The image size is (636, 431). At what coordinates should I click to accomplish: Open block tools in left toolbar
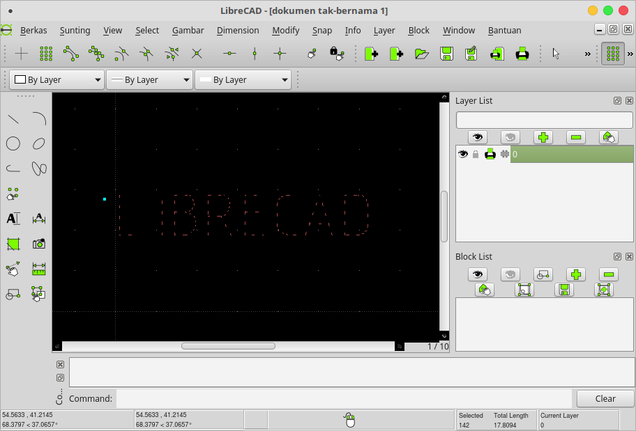[13, 294]
